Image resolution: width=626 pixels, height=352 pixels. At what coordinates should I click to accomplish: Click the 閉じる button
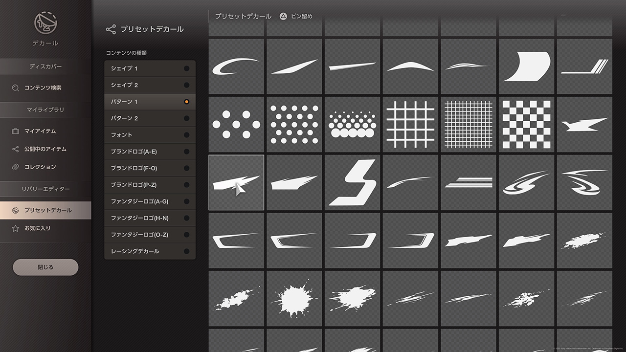(x=45, y=267)
